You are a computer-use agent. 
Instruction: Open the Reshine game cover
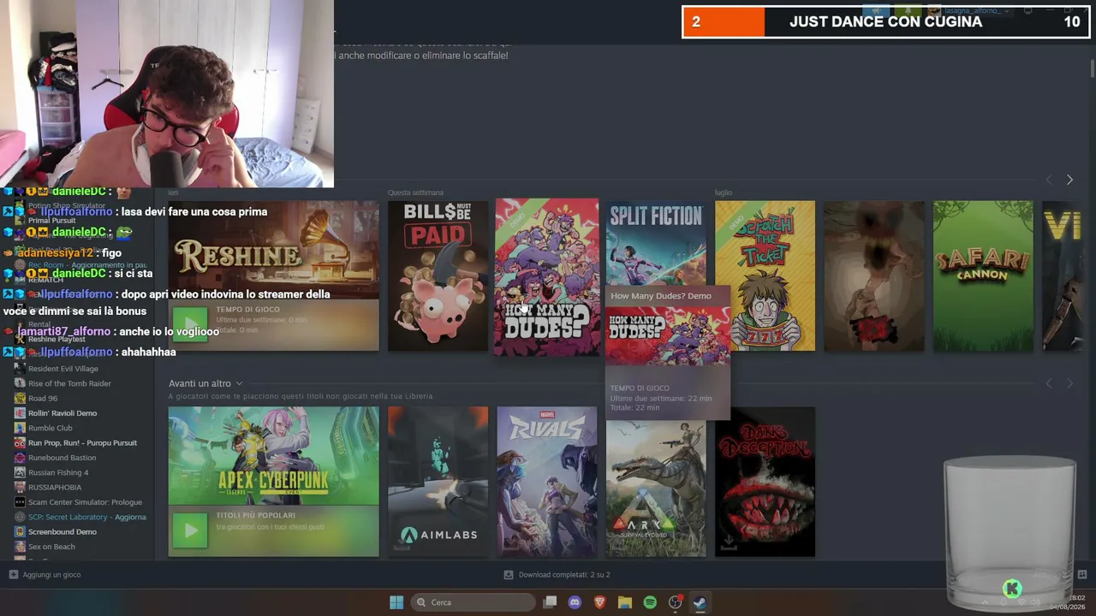pyautogui.click(x=273, y=275)
